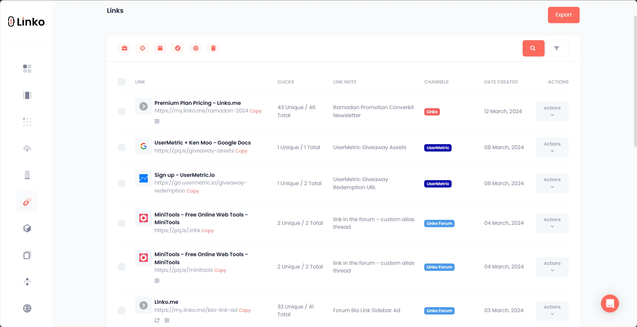Open Actions dropdown for pq.is/JrRA row
The image size is (637, 327).
[552, 223]
